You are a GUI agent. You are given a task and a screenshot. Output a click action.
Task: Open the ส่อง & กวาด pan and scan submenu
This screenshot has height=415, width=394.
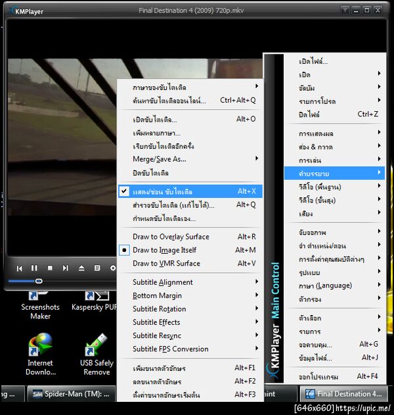coord(334,147)
